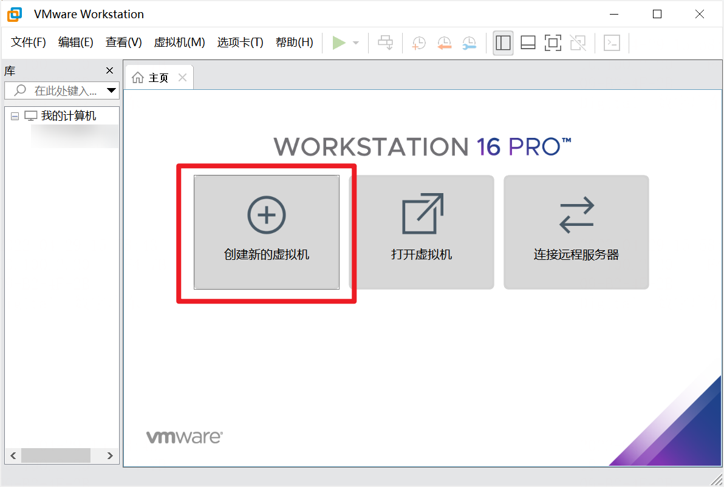Toggle the library sidebar view icon
This screenshot has height=487, width=724.
tap(503, 43)
